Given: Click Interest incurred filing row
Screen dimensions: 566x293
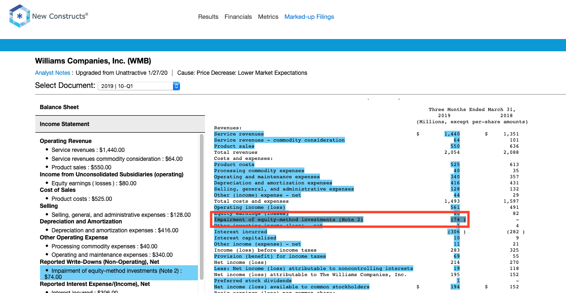Looking at the screenshot, I should tap(240, 232).
